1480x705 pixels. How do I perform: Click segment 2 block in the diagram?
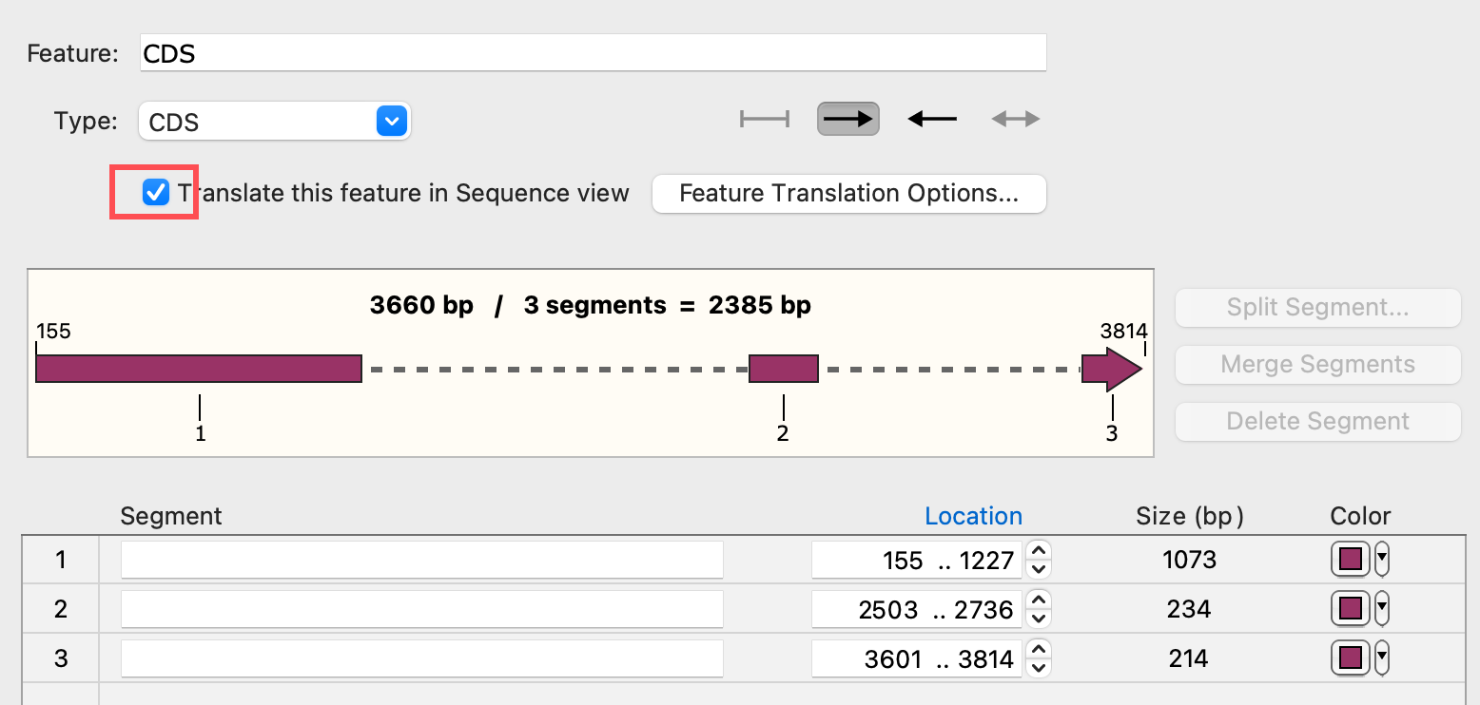783,369
